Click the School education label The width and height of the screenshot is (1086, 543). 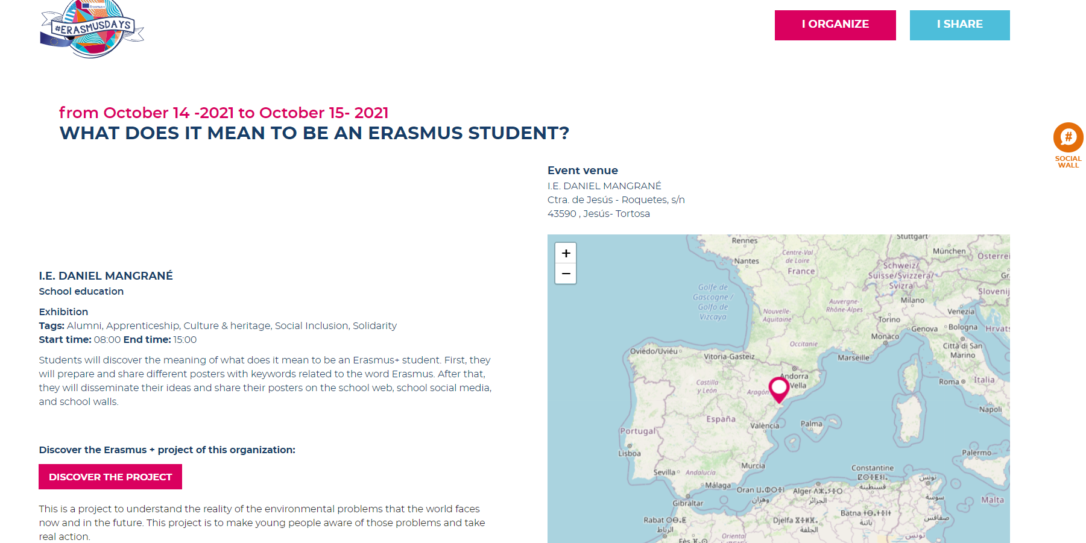point(81,292)
